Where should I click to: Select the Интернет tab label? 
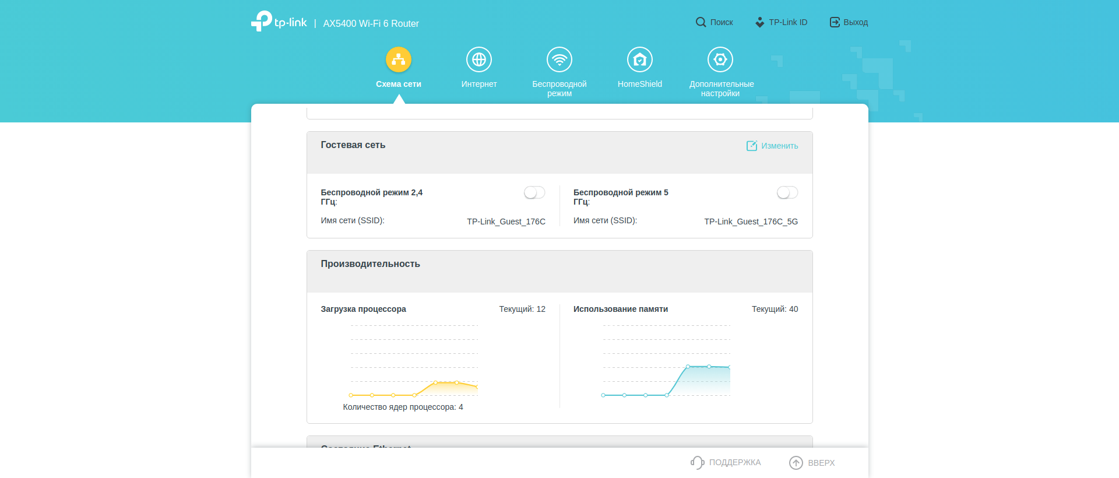479,84
